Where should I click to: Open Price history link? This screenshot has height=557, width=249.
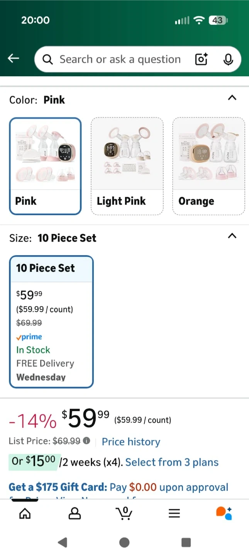tap(131, 442)
